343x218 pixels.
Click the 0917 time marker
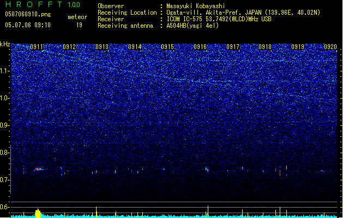pos(233,47)
